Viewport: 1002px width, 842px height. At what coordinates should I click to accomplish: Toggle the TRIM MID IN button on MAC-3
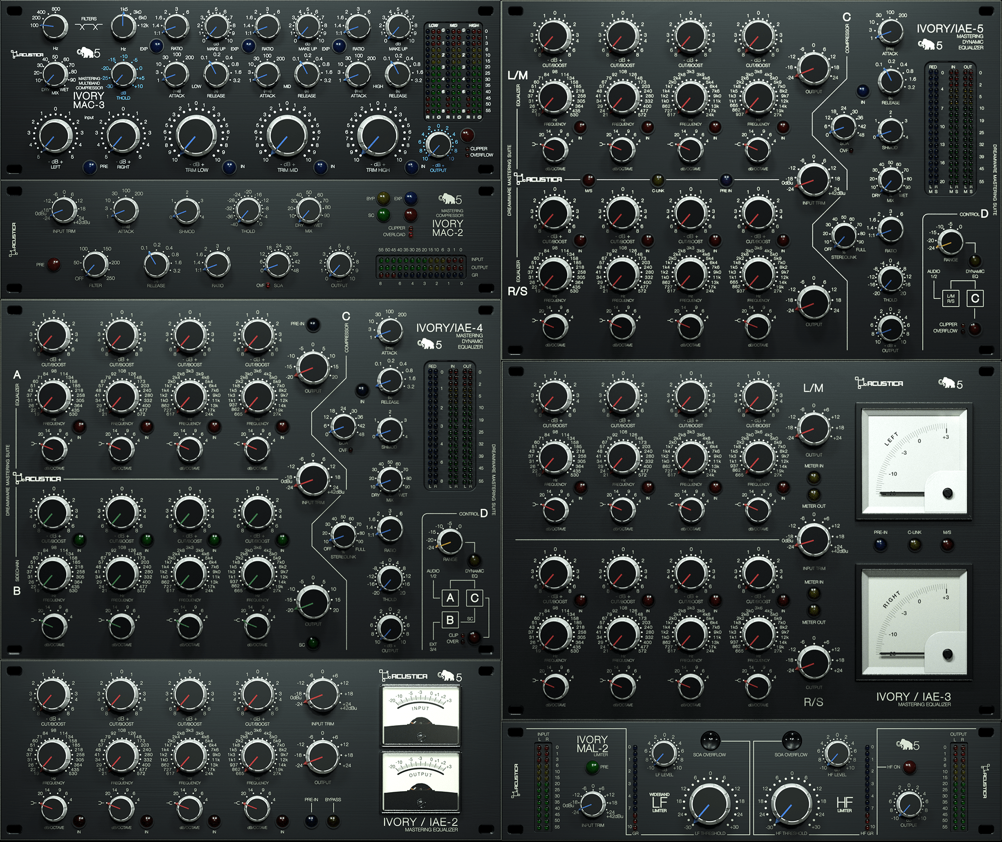click(x=320, y=167)
